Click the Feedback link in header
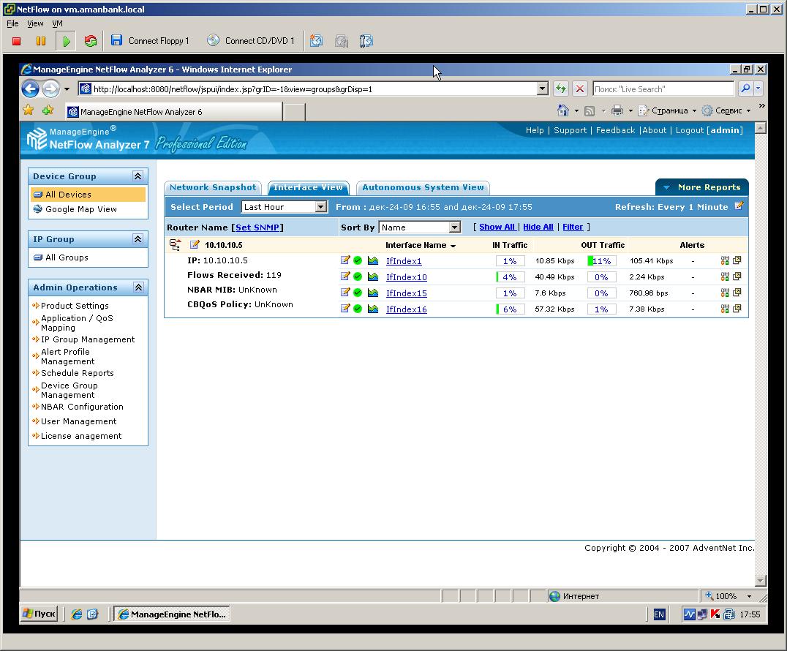 coord(615,130)
